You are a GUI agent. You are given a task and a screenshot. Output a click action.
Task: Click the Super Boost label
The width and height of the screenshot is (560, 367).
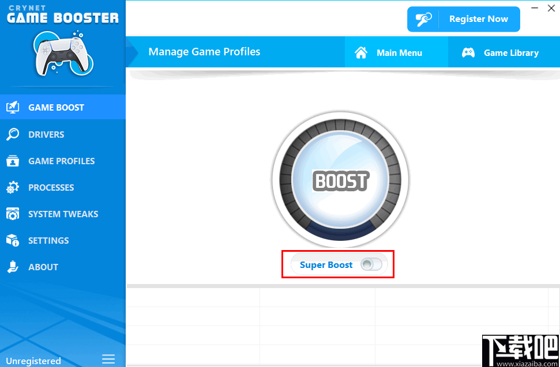pos(326,264)
